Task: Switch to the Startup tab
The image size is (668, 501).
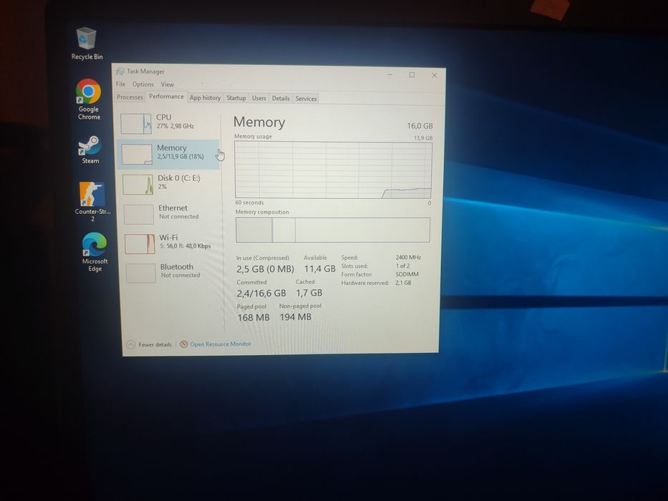Action: (236, 98)
